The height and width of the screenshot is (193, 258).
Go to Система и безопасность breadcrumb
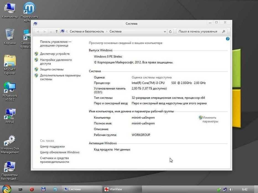tap(87, 31)
